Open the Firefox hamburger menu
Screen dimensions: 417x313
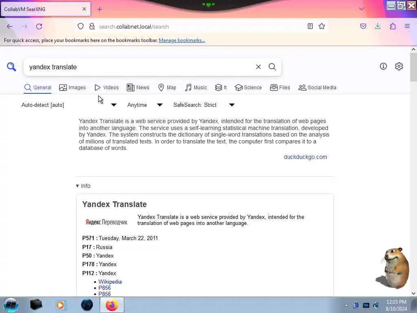click(x=407, y=26)
